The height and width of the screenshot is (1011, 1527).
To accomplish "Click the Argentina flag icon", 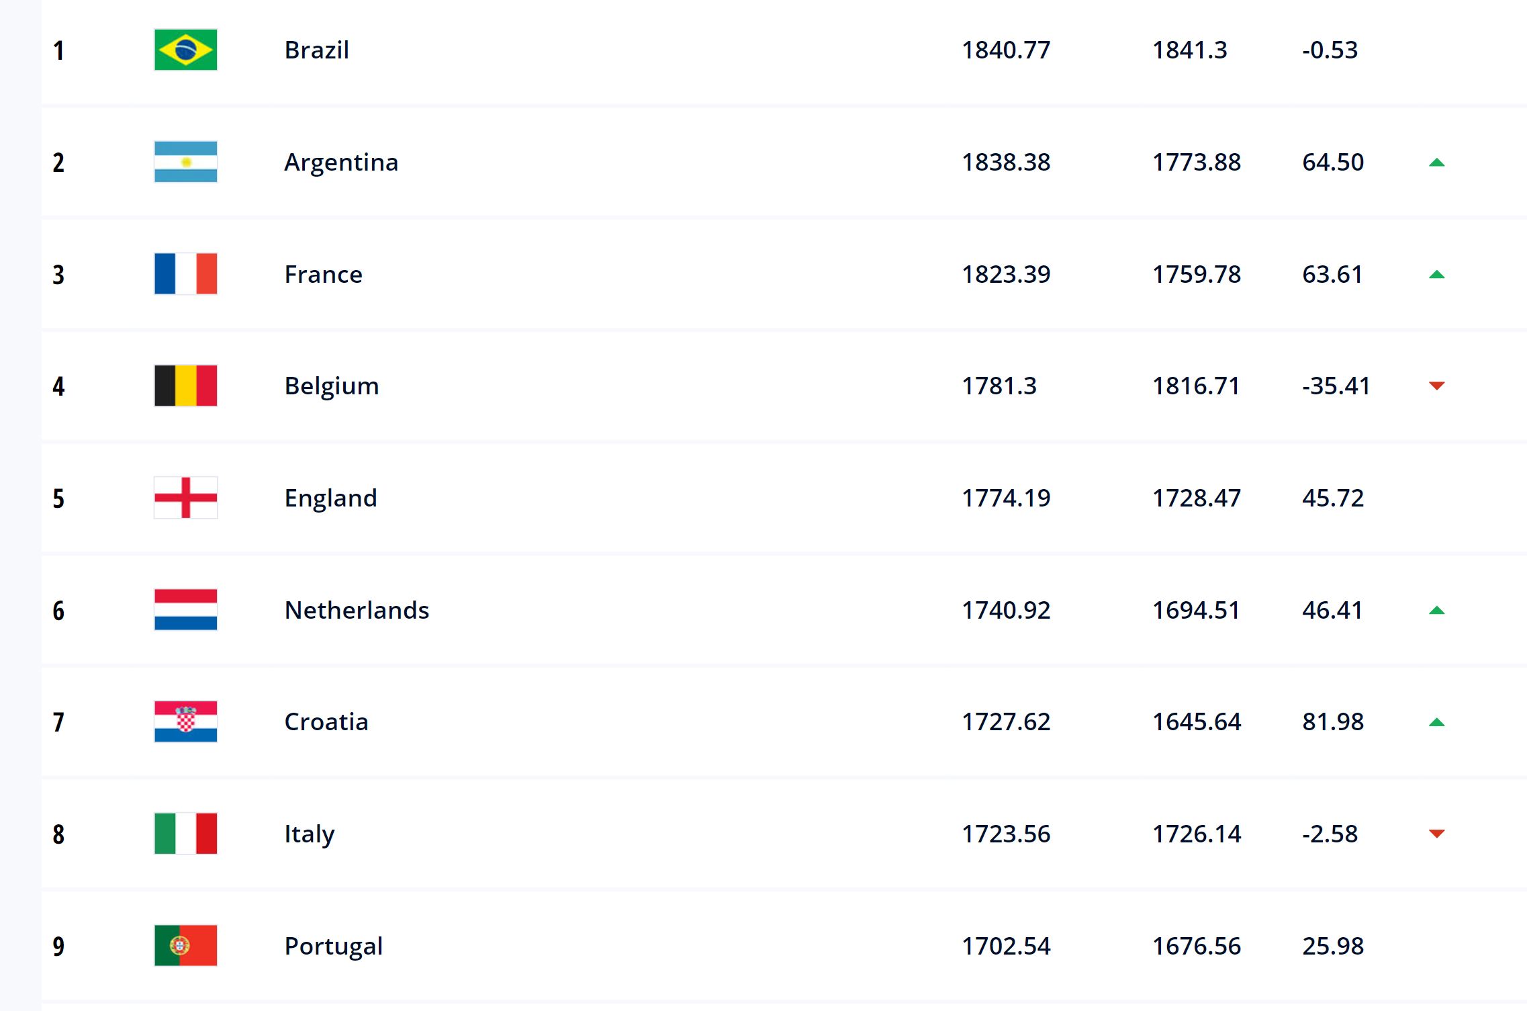I will pyautogui.click(x=185, y=162).
